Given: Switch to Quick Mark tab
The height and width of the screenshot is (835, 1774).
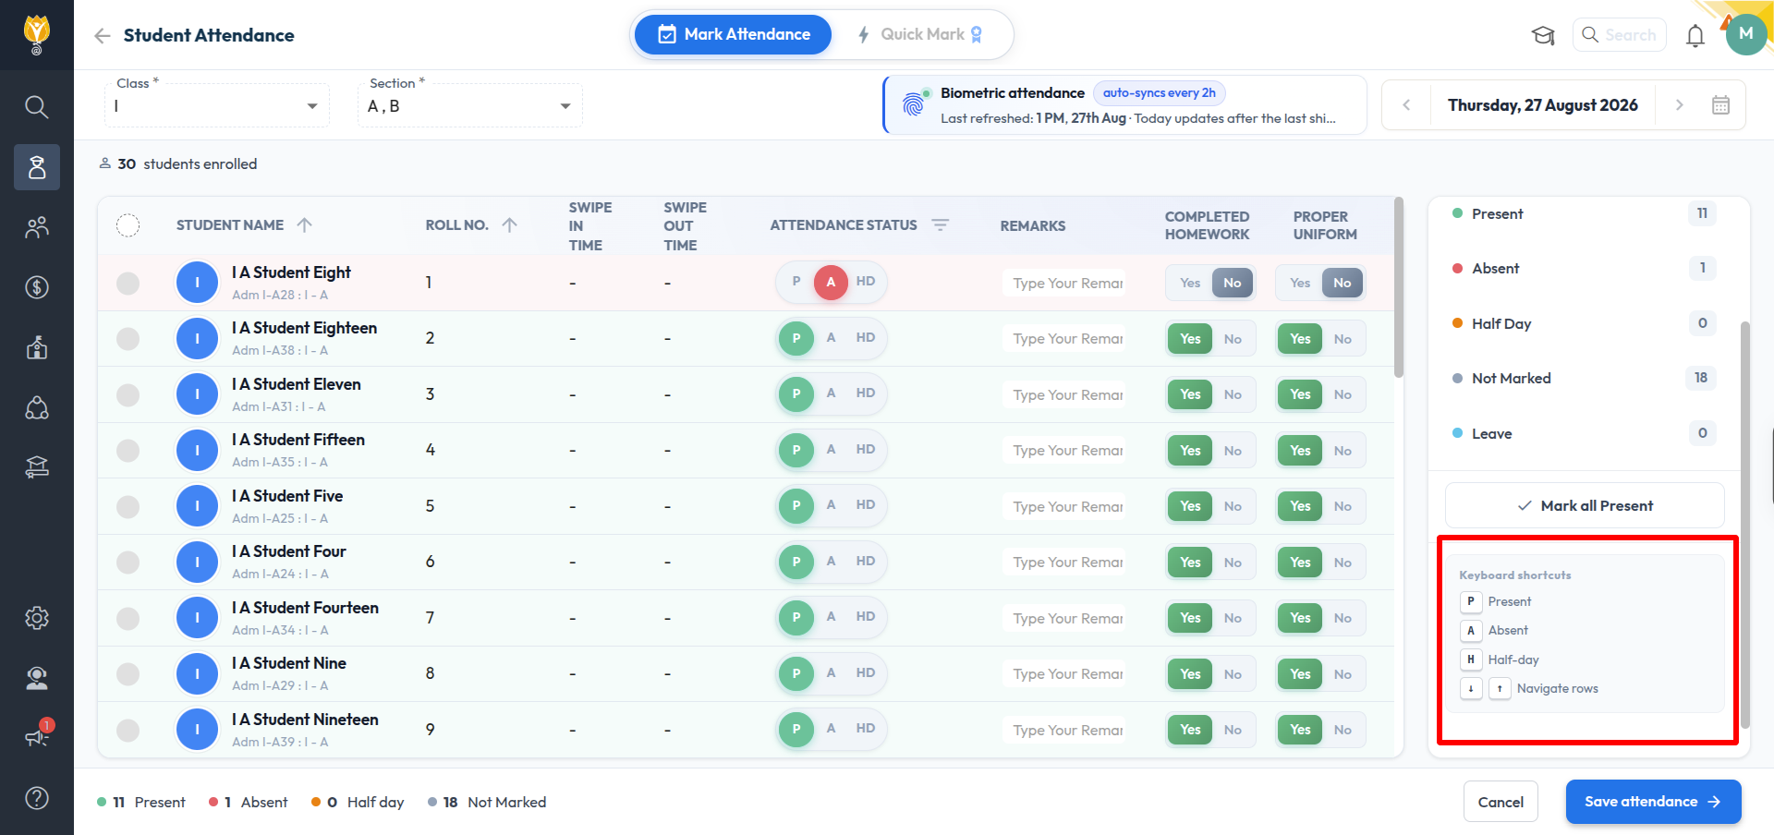Looking at the screenshot, I should [920, 34].
